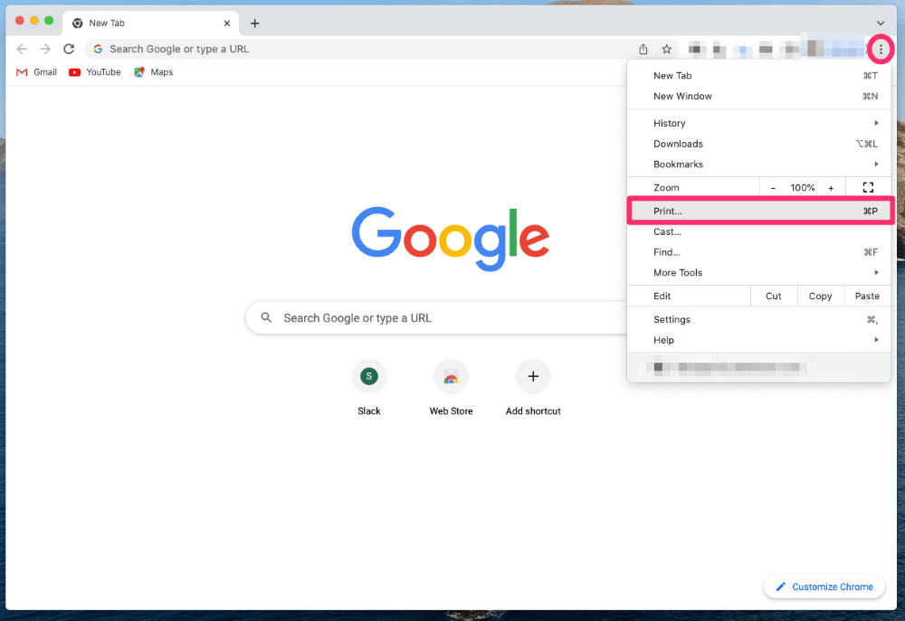The height and width of the screenshot is (621, 905).
Task: Click the 100% zoom value
Action: tap(802, 188)
